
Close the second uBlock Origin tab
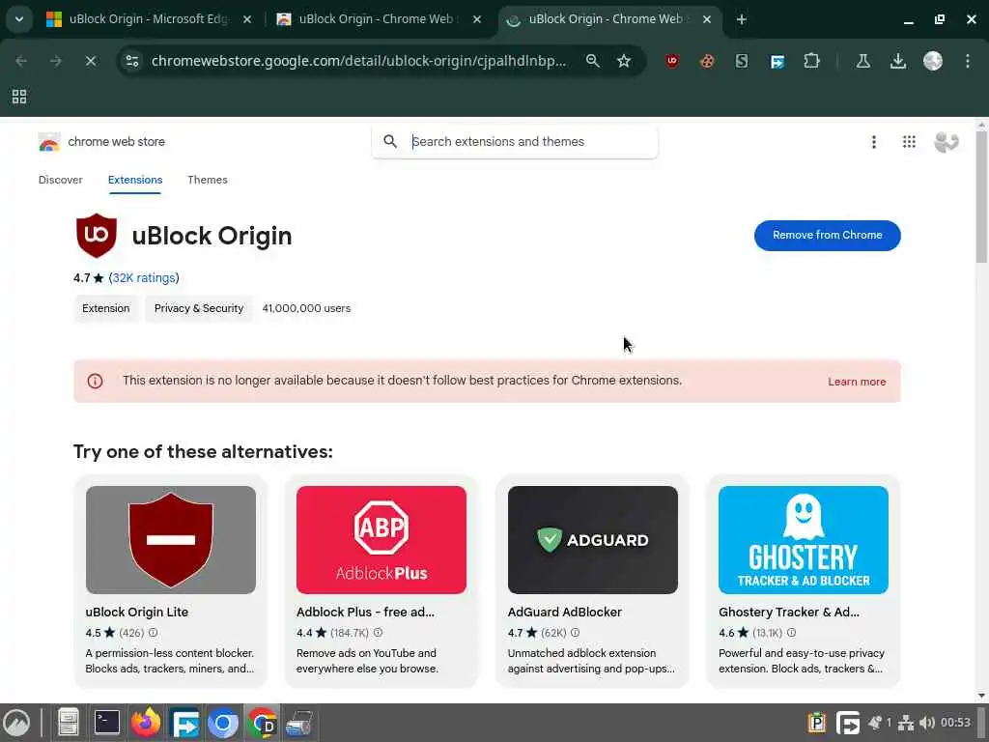477,19
